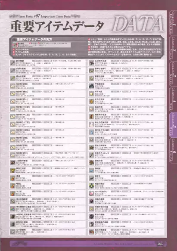Select the 免許章「工匠長」 license badge icon
The image size is (177, 251).
(x=13, y=132)
